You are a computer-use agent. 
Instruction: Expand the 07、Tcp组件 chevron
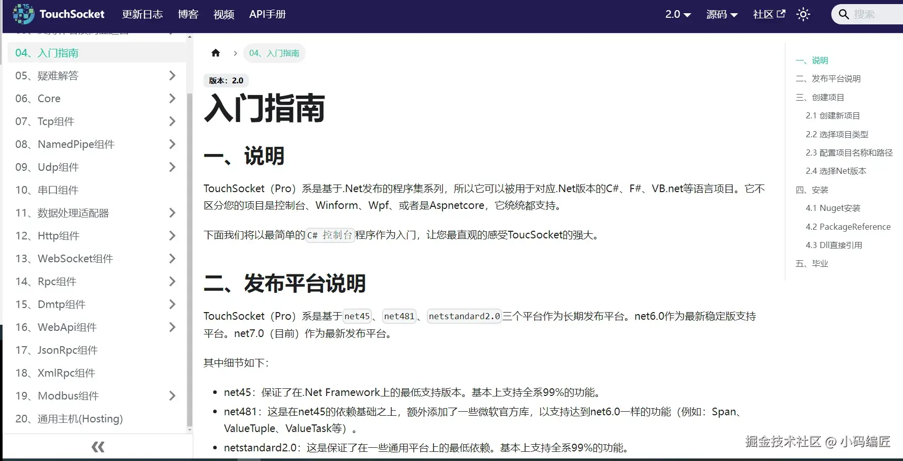(172, 121)
